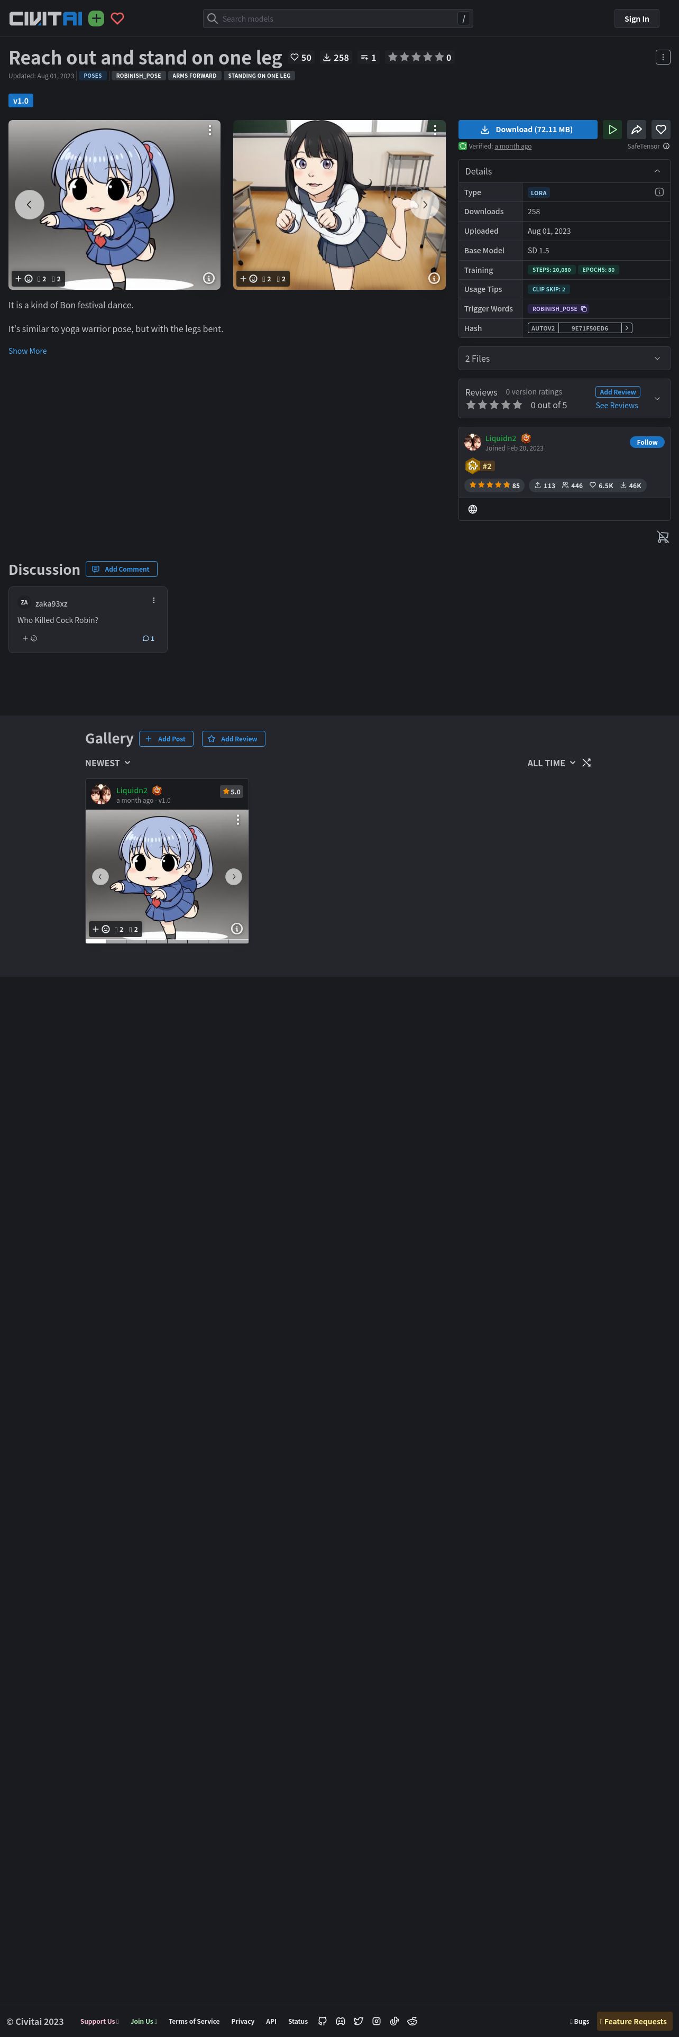Screen dimensions: 679x2037
Task: Select the POSES tag
Action: [93, 76]
